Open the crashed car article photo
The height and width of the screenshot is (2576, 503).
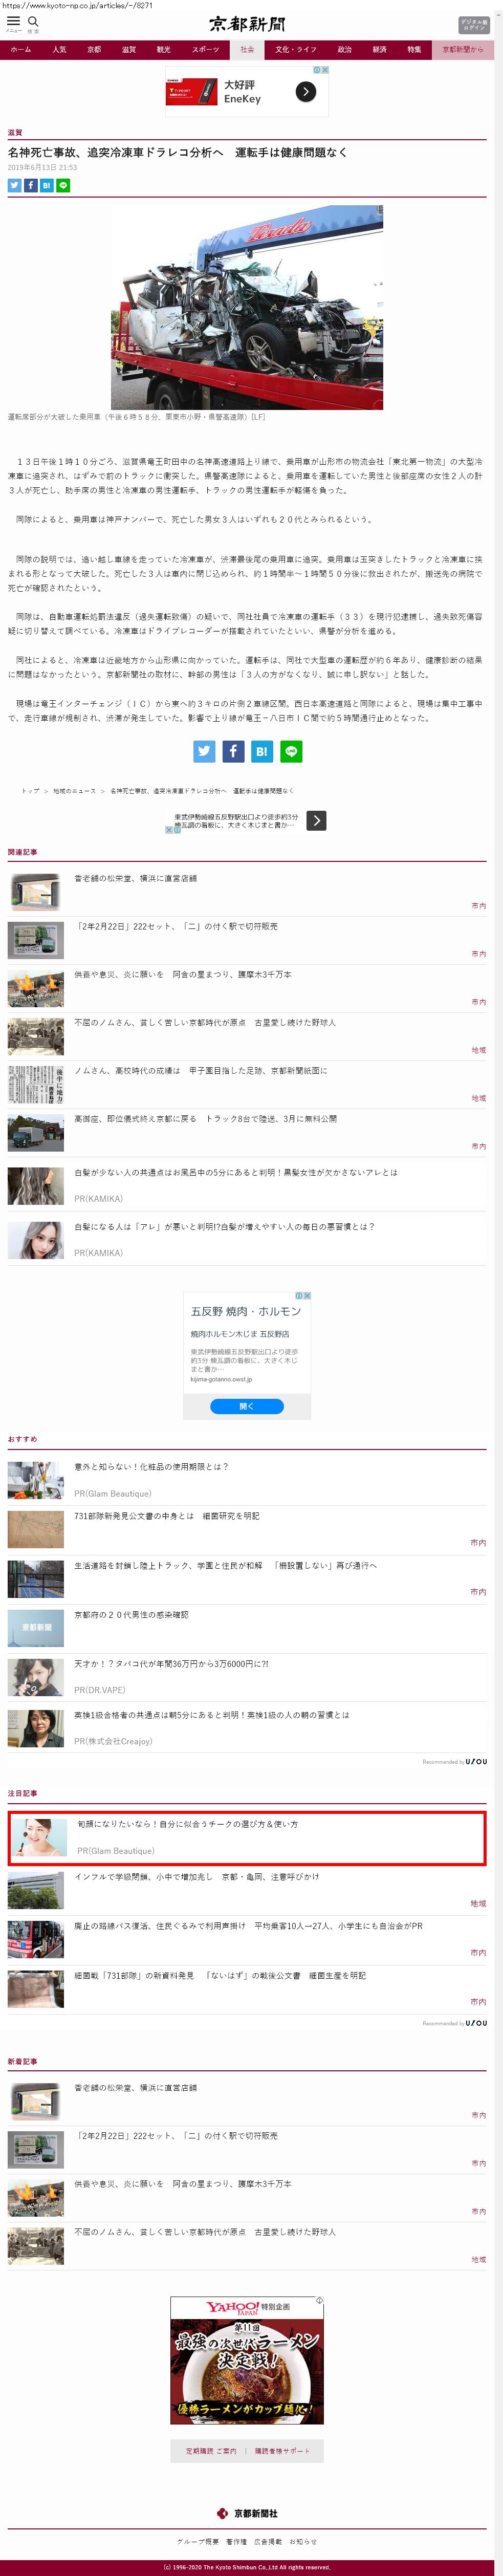click(246, 308)
